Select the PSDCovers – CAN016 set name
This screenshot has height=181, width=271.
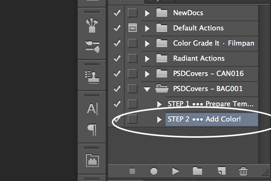208,73
